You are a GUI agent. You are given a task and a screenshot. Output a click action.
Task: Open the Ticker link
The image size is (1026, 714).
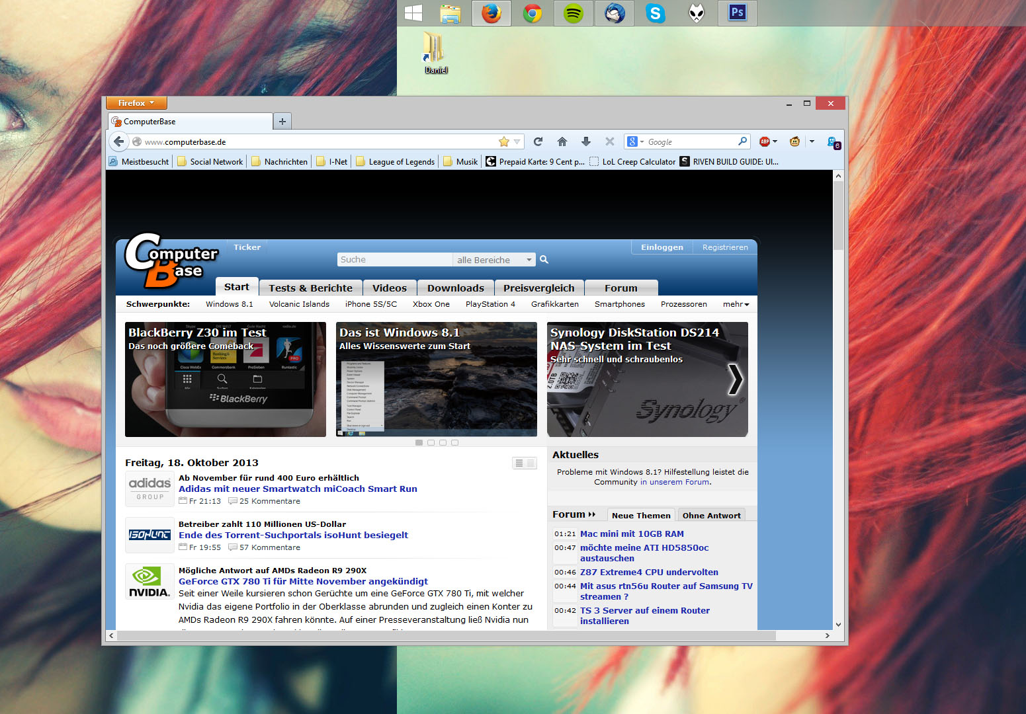coord(247,247)
